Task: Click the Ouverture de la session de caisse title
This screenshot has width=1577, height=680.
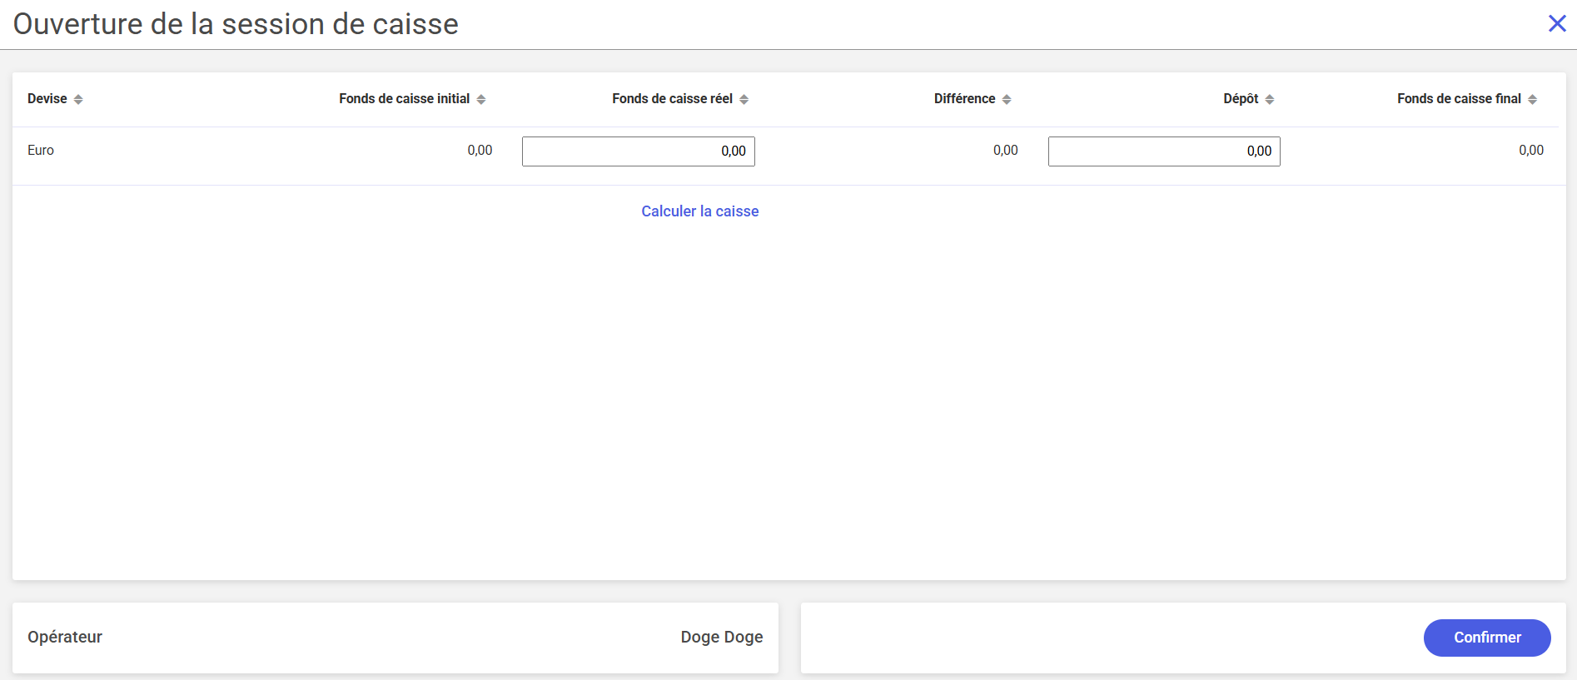Action: [236, 24]
